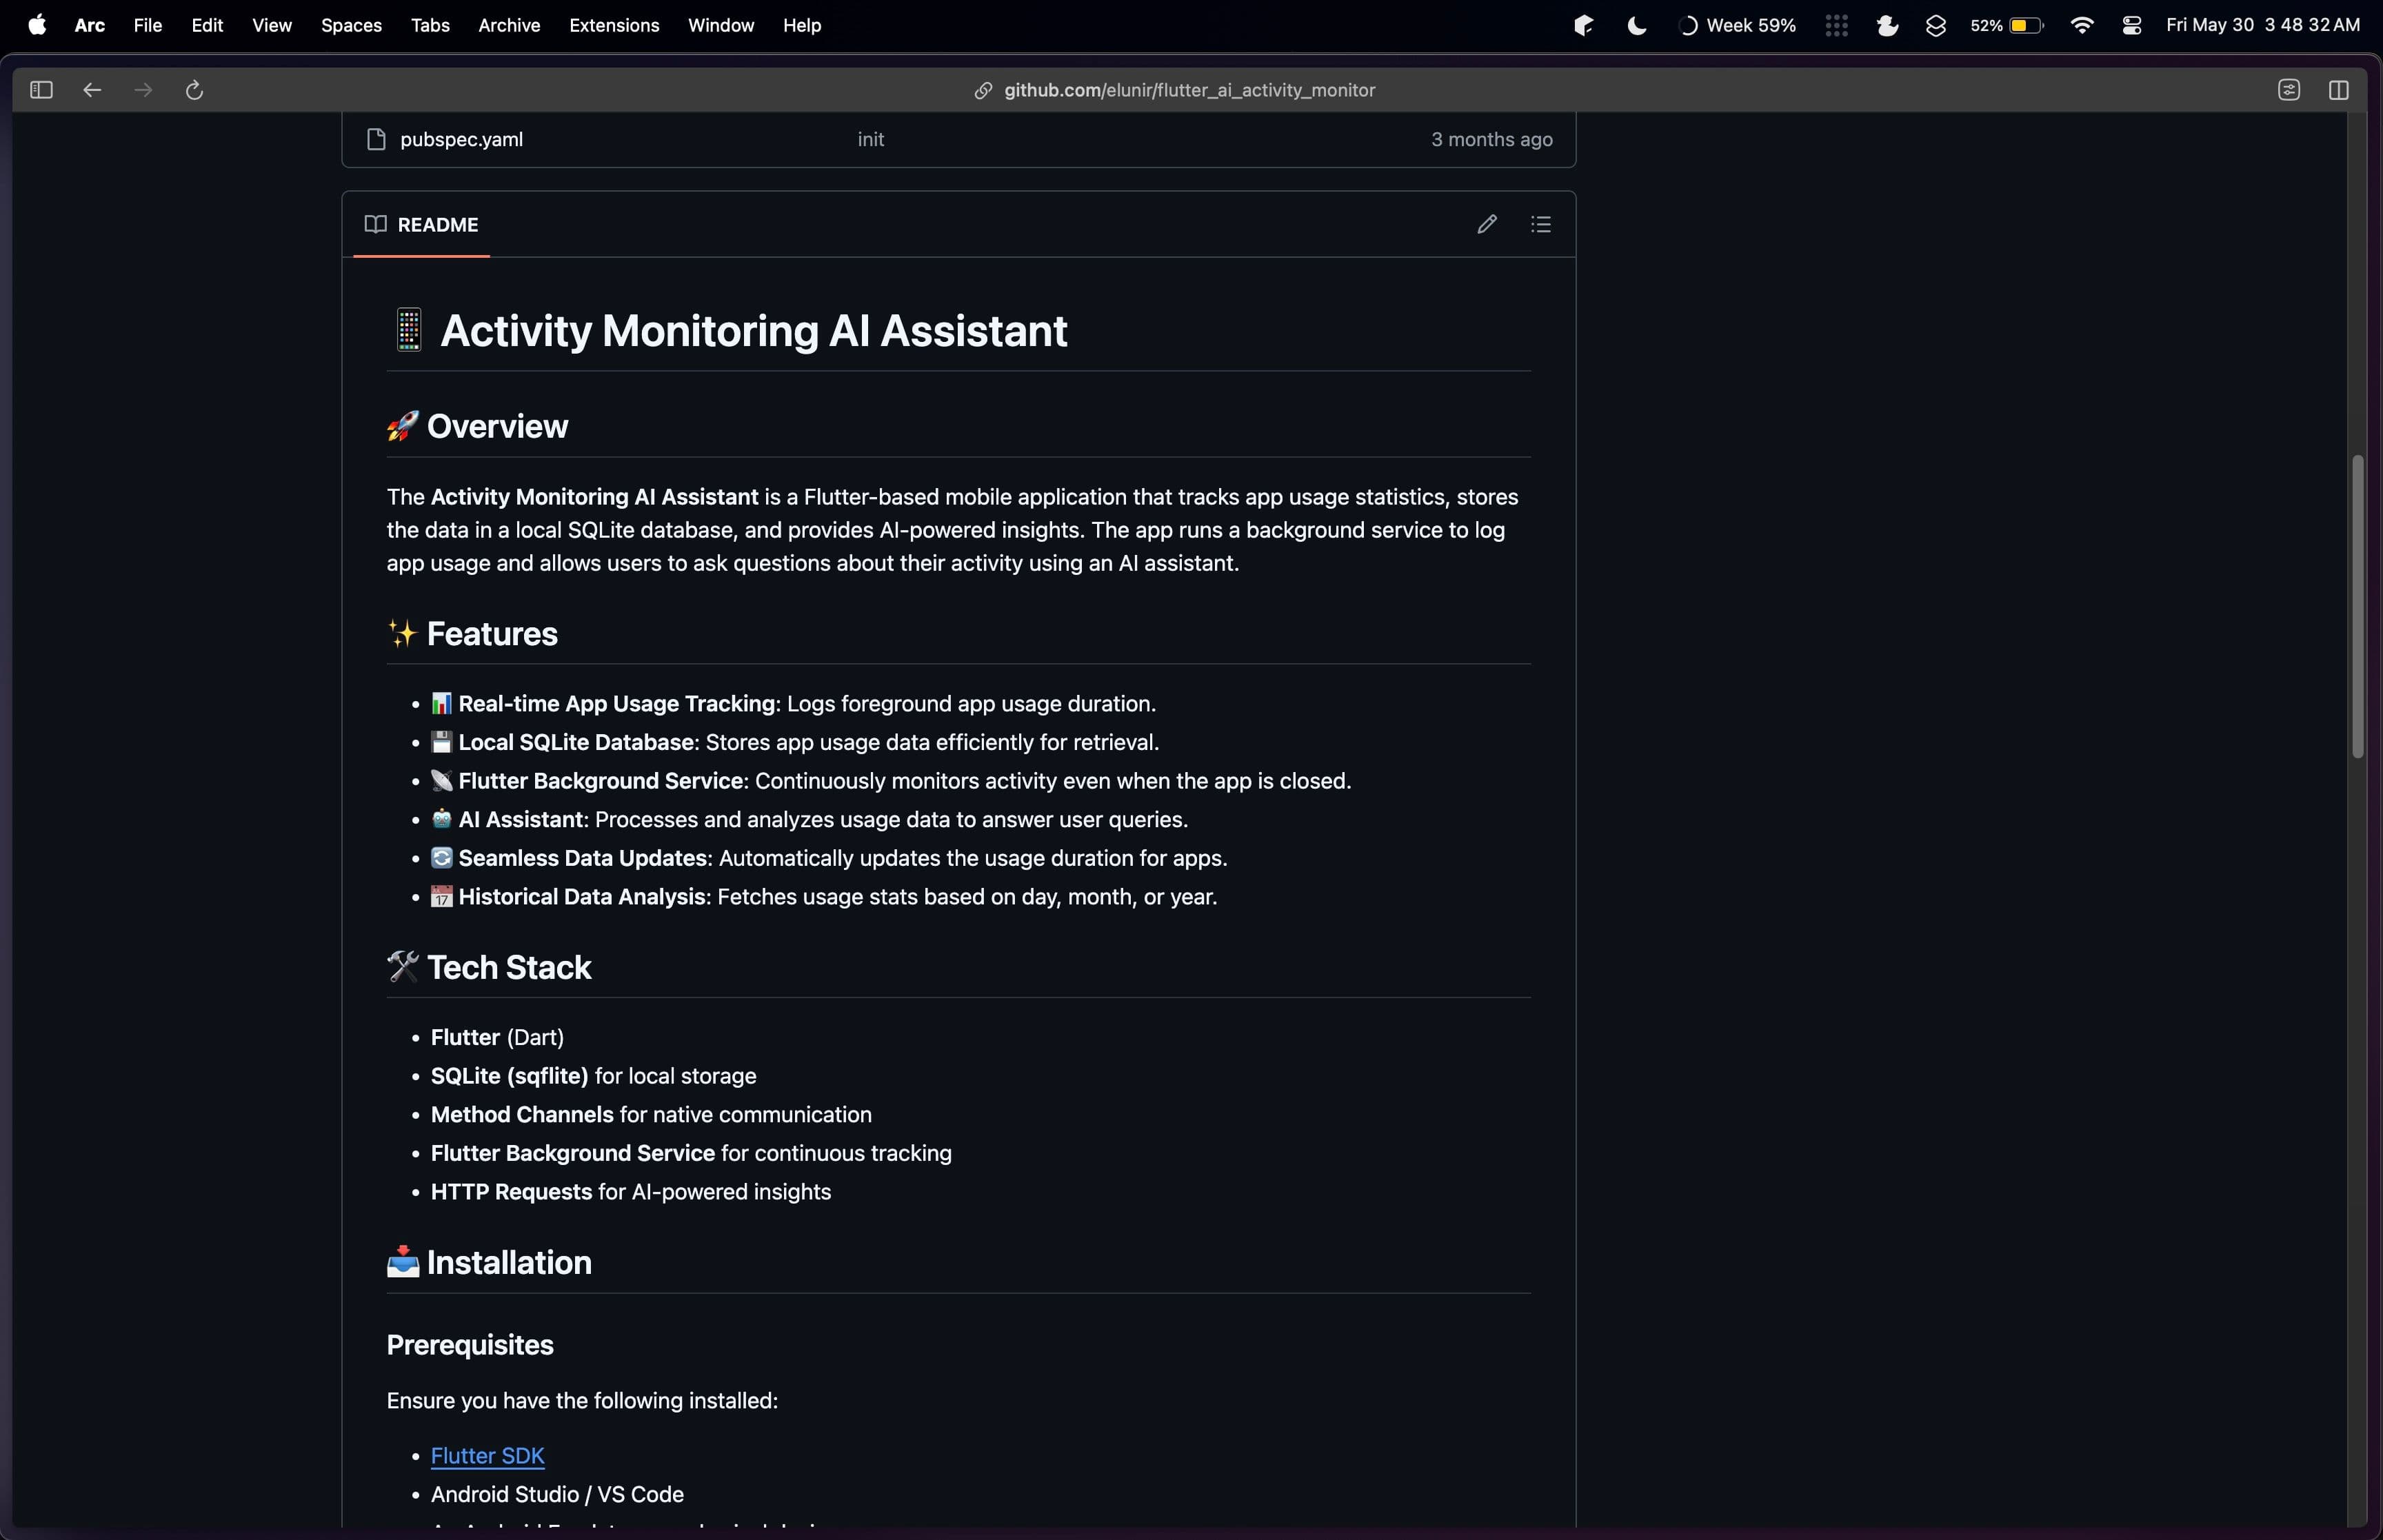Toggle the Arc sidebar with the panel icon
The width and height of the screenshot is (2383, 1540).
[x=41, y=90]
